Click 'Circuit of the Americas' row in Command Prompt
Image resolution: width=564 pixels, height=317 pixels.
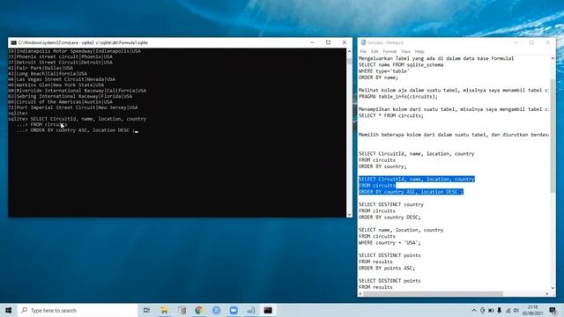61,102
